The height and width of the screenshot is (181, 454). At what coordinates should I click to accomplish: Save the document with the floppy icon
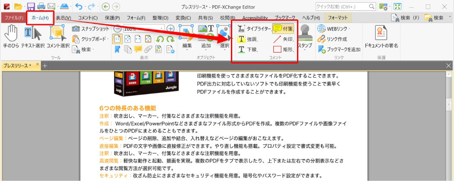[31, 6]
